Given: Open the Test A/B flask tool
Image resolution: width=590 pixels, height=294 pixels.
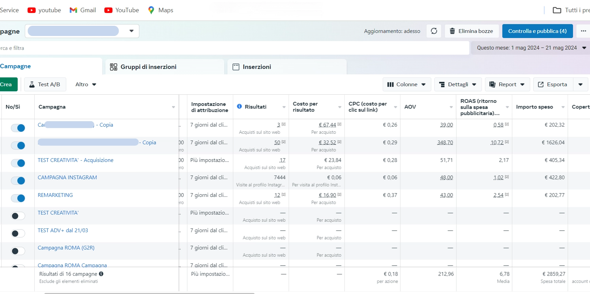Looking at the screenshot, I should click(x=45, y=84).
